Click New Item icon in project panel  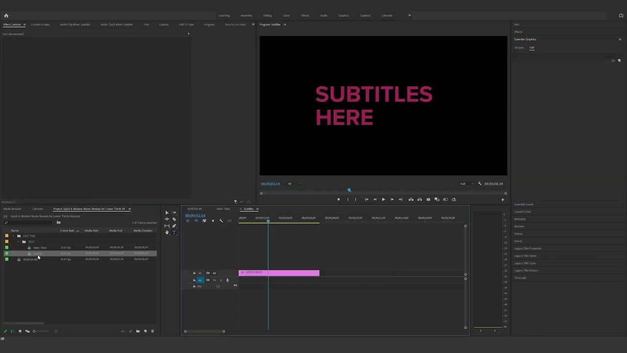pyautogui.click(x=145, y=331)
